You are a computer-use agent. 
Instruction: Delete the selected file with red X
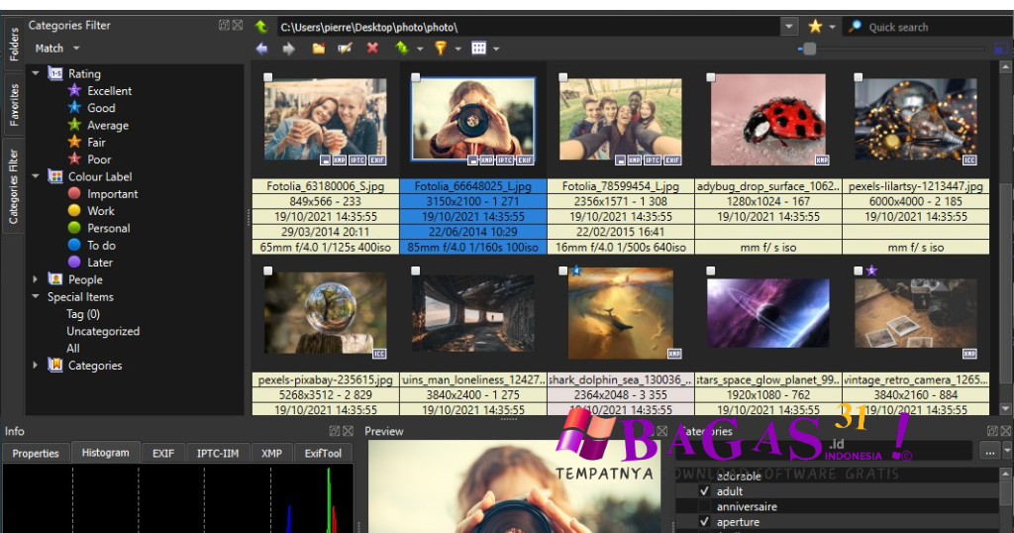[x=372, y=48]
